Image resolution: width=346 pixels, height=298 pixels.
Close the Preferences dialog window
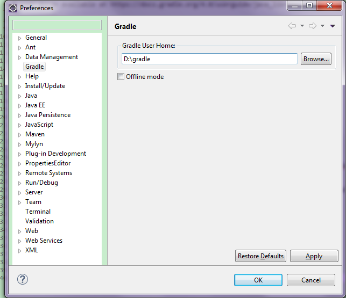(x=329, y=5)
